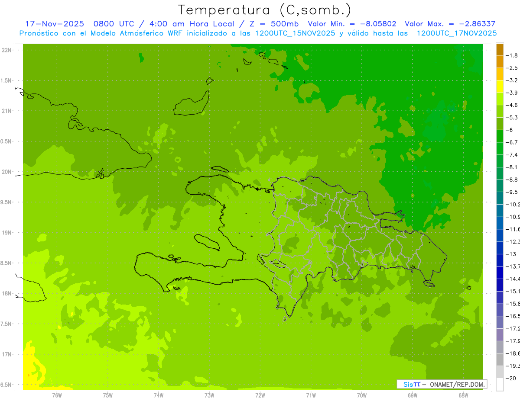Click the "74W" longitude label

click(158, 395)
